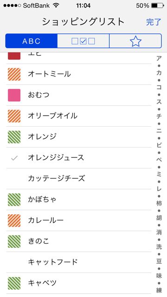The height and width of the screenshot is (297, 167).
Task: Tap green striped icon beside キャベツ
Action: pos(14,284)
